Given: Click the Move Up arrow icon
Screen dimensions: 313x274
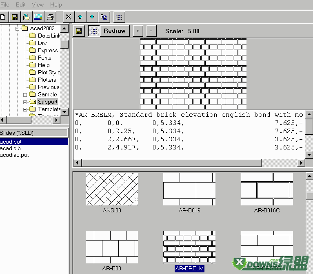Looking at the screenshot, I should (80, 17).
